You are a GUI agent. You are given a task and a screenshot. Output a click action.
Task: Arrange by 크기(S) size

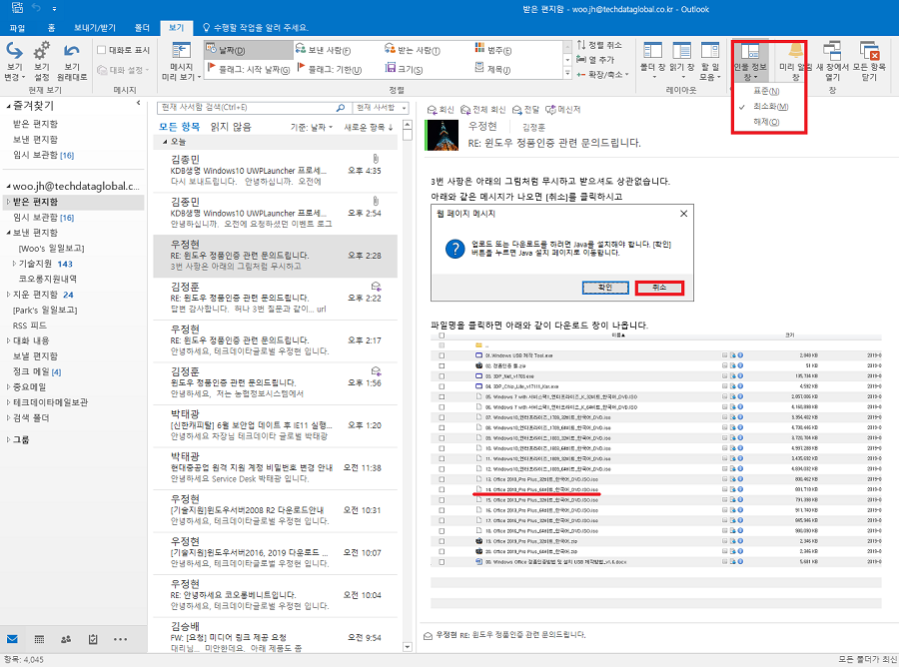[x=404, y=69]
